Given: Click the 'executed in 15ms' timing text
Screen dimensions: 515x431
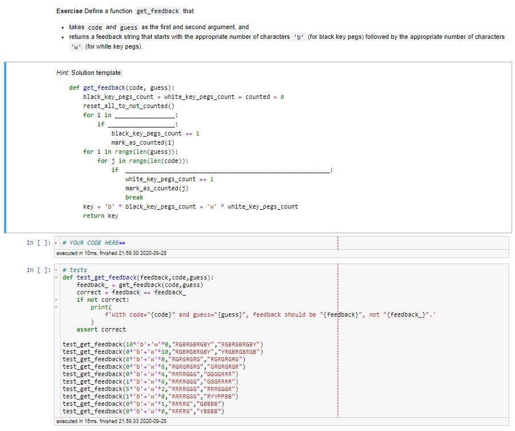Looking at the screenshot, I should (112, 421).
